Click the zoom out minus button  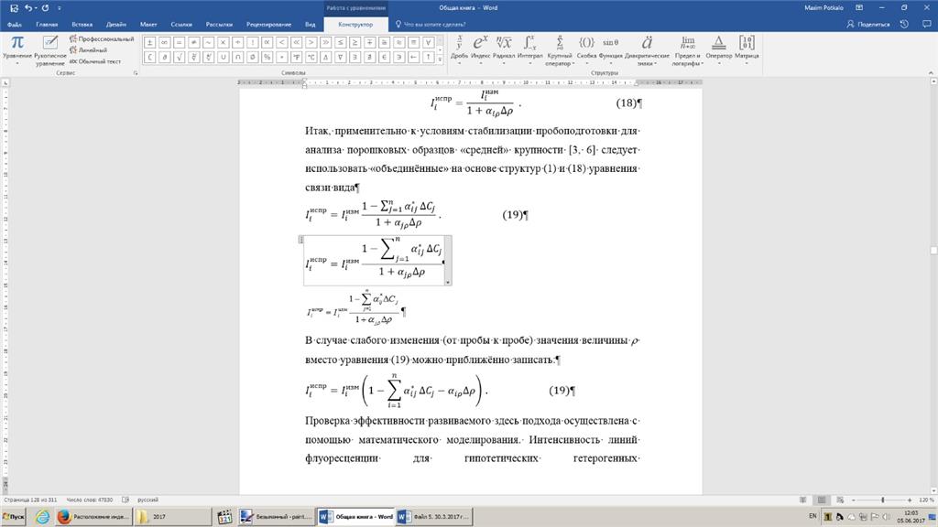point(853,500)
